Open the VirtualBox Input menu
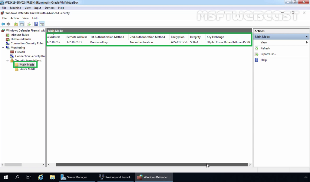The height and width of the screenshot is (182, 310). [38, 8]
